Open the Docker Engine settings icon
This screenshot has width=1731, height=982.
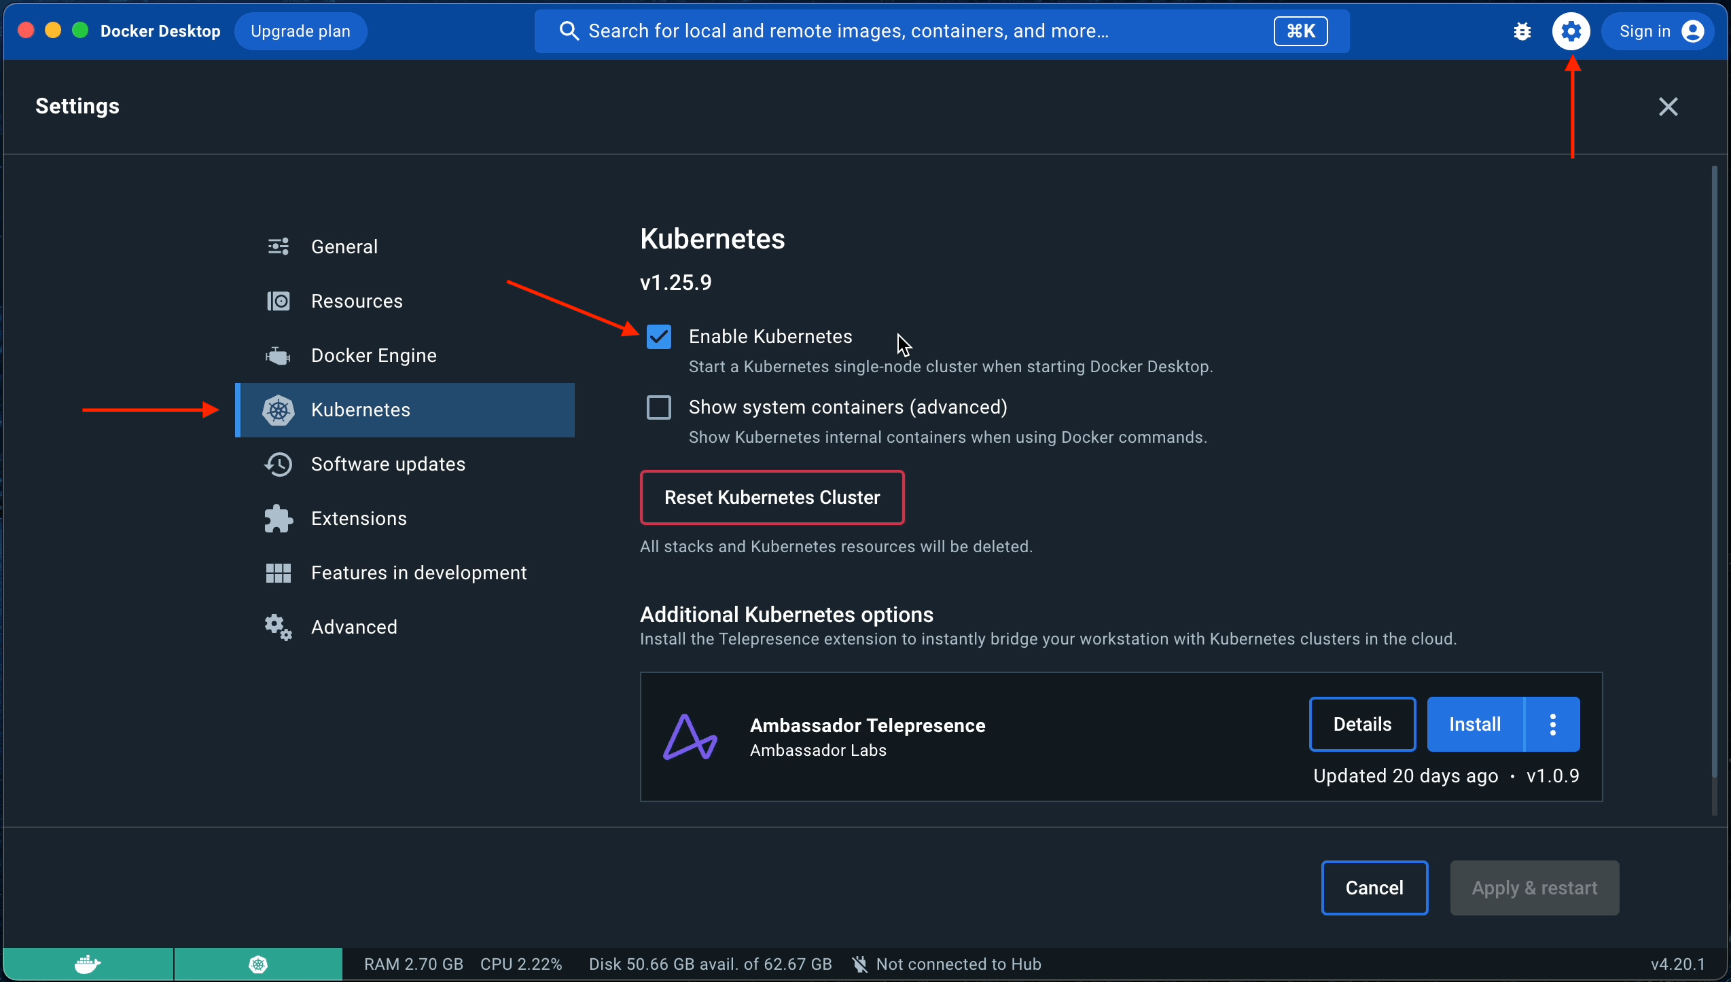[x=277, y=355]
